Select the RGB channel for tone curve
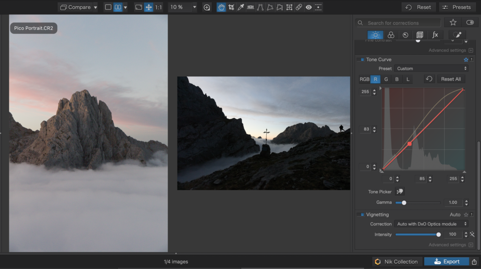Viewport: 481px width, 269px height. click(365, 79)
